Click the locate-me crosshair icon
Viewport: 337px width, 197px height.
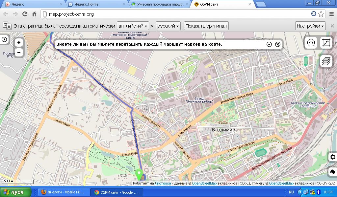click(x=310, y=43)
